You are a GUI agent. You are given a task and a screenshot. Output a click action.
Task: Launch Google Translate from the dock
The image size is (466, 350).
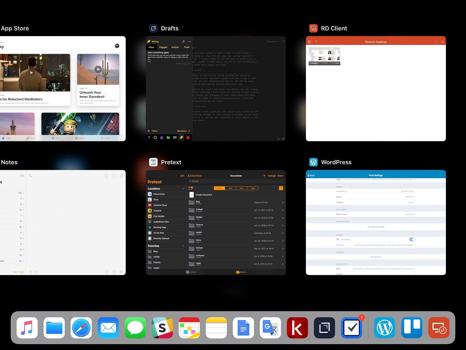(271, 328)
